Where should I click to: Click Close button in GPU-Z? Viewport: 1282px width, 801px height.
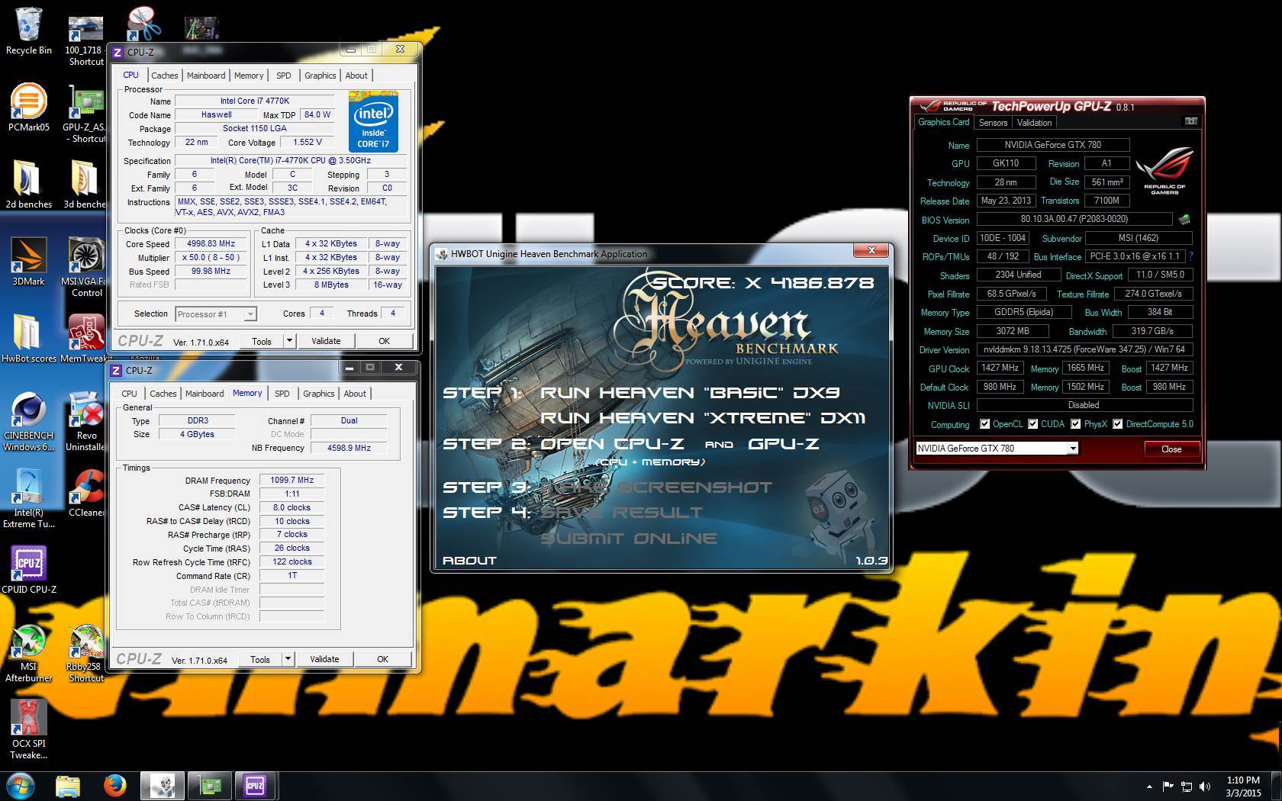click(1171, 449)
